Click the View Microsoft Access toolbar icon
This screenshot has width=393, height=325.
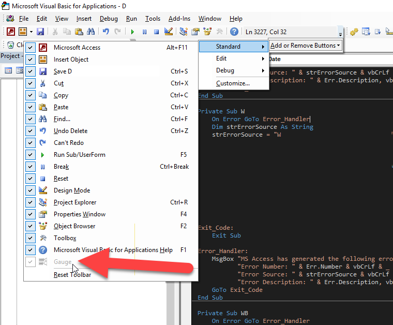pyautogui.click(x=11, y=32)
